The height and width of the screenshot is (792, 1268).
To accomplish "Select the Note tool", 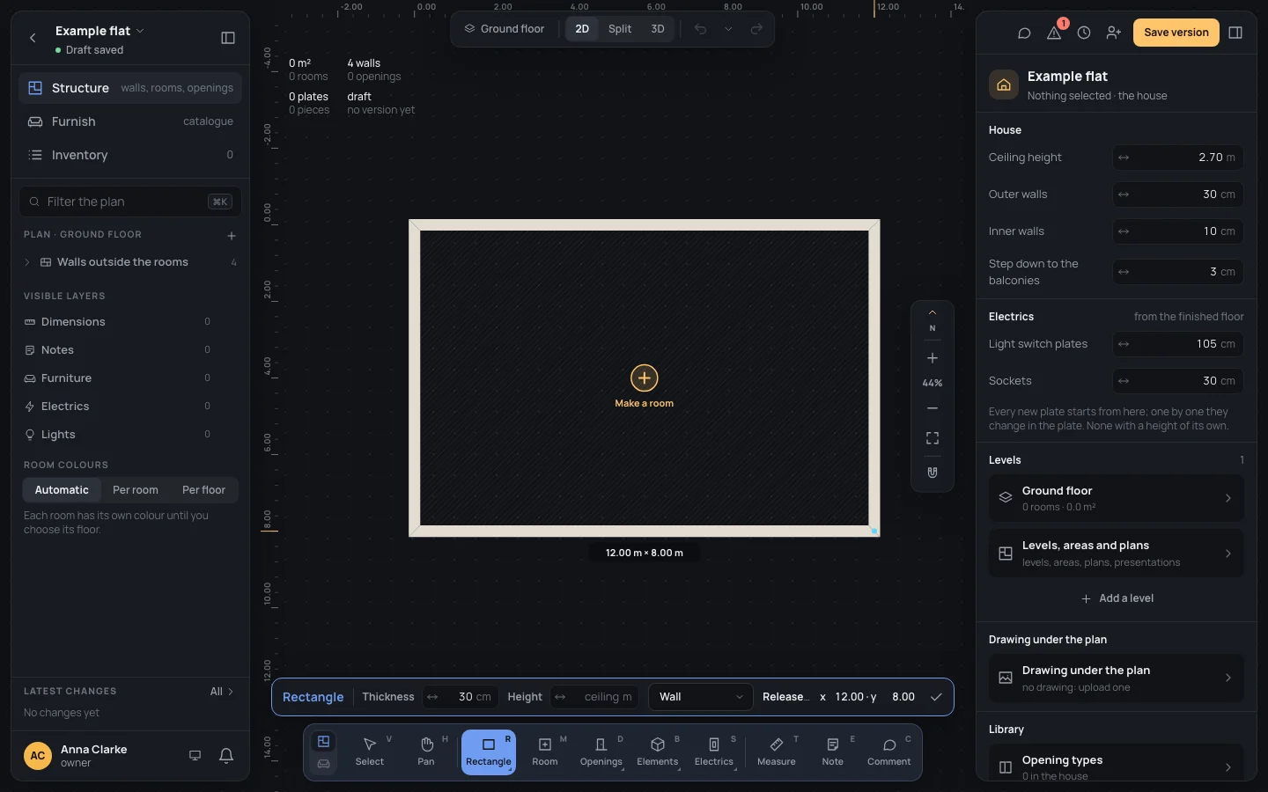I will click(x=833, y=752).
